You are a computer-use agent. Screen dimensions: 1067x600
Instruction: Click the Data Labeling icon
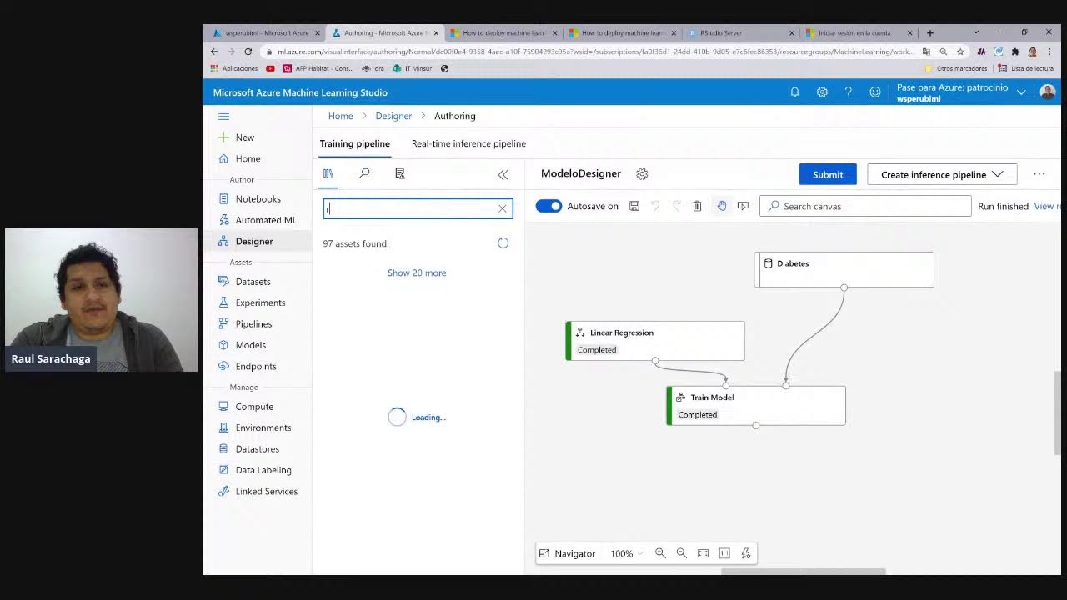point(223,470)
